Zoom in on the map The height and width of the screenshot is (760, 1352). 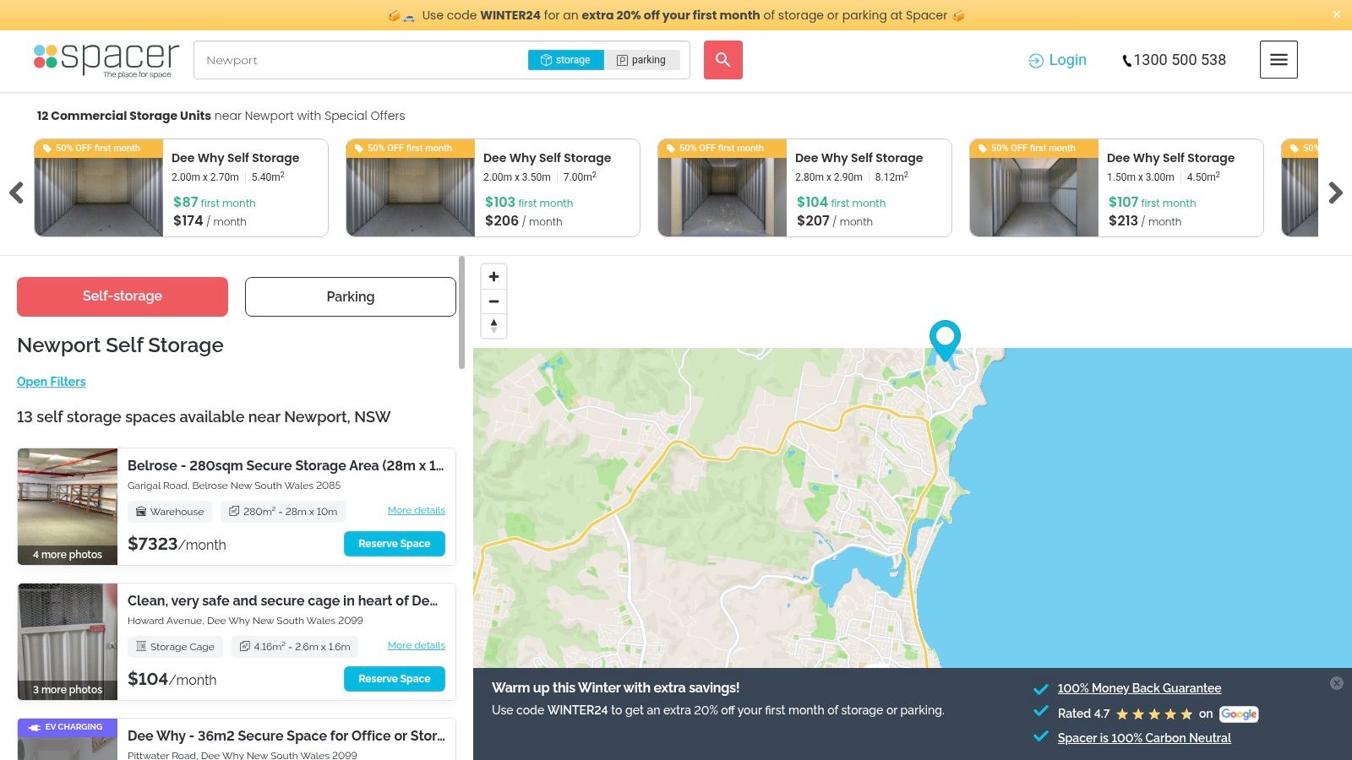coord(493,277)
